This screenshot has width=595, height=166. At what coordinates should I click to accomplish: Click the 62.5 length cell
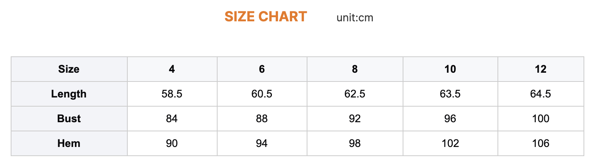pyautogui.click(x=355, y=94)
